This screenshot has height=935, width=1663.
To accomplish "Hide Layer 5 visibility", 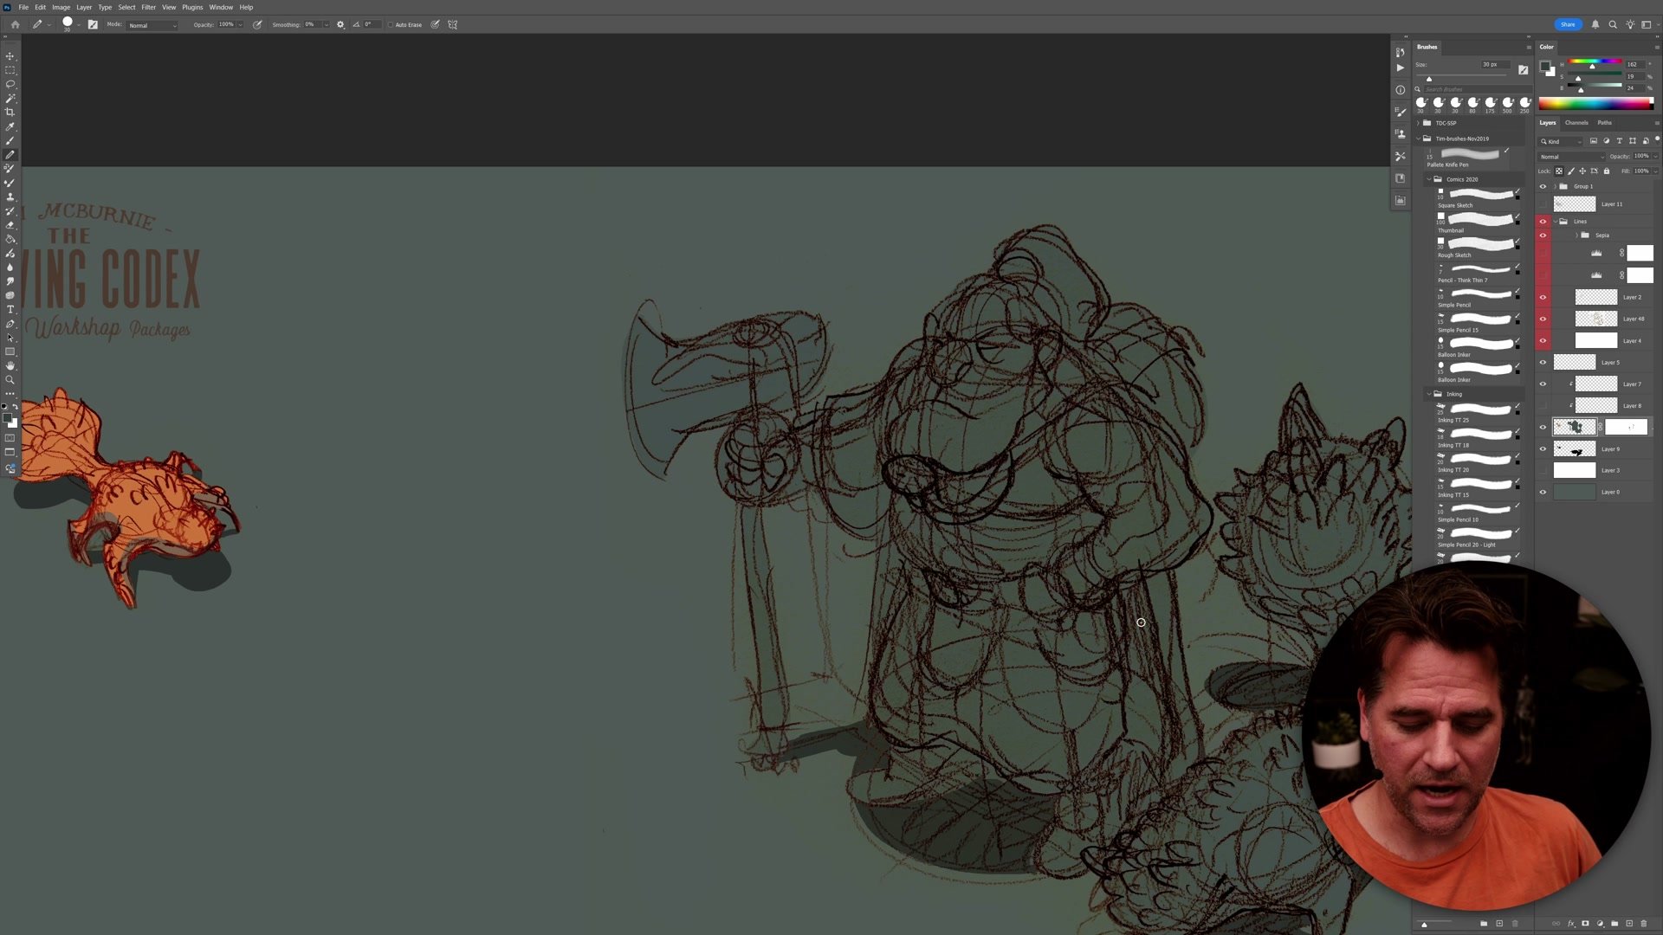I will [1543, 363].
